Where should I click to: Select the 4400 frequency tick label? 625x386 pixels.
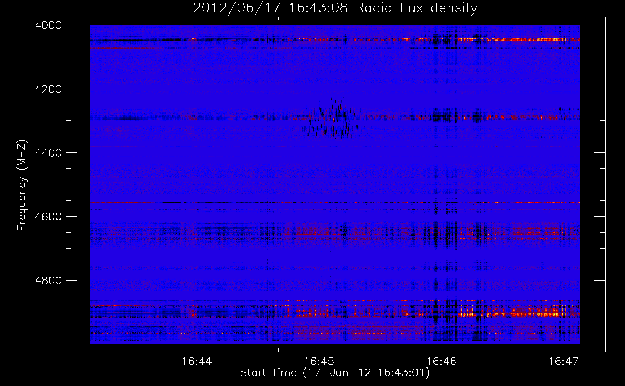point(48,153)
